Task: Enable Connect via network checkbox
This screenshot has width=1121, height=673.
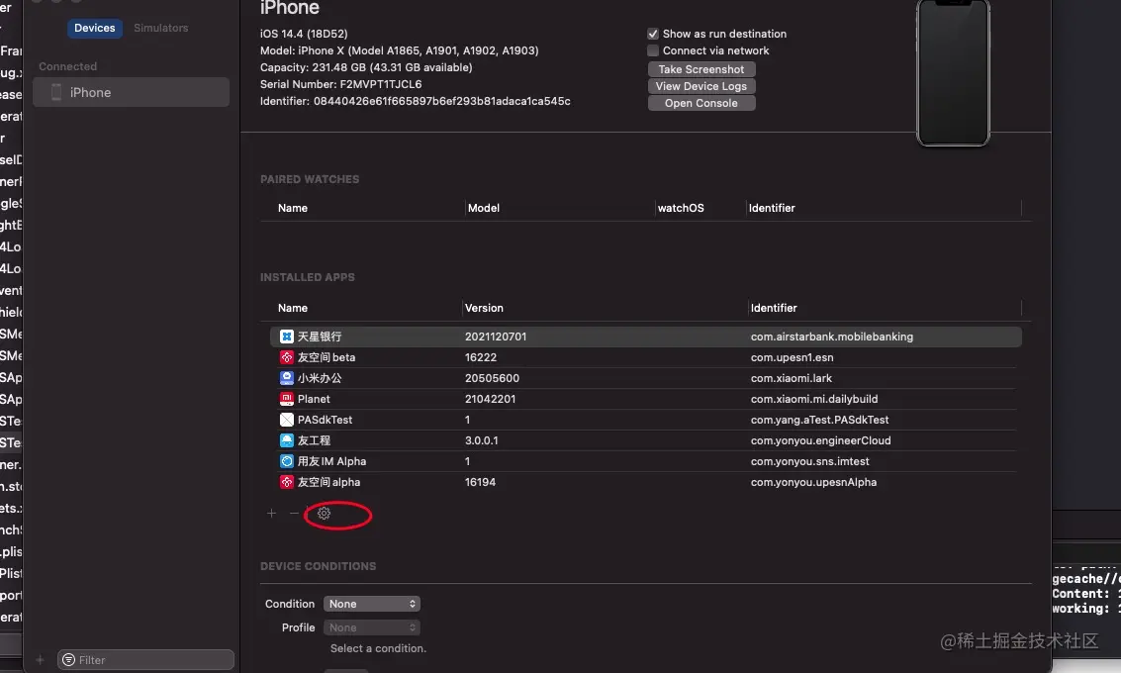Action: click(x=653, y=50)
